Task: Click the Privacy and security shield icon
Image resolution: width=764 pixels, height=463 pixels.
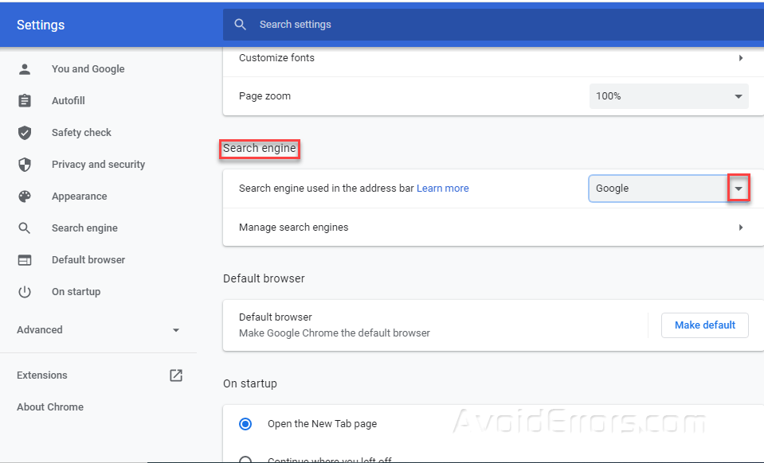Action: click(25, 165)
